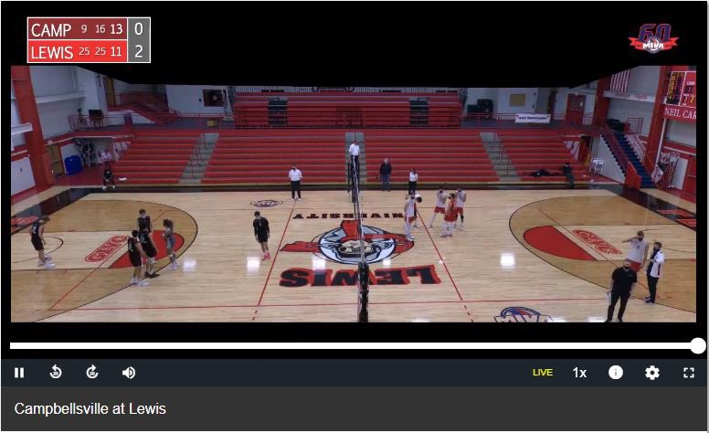Image resolution: width=709 pixels, height=433 pixels.
Task: Skip forward 30 seconds
Action: click(92, 372)
